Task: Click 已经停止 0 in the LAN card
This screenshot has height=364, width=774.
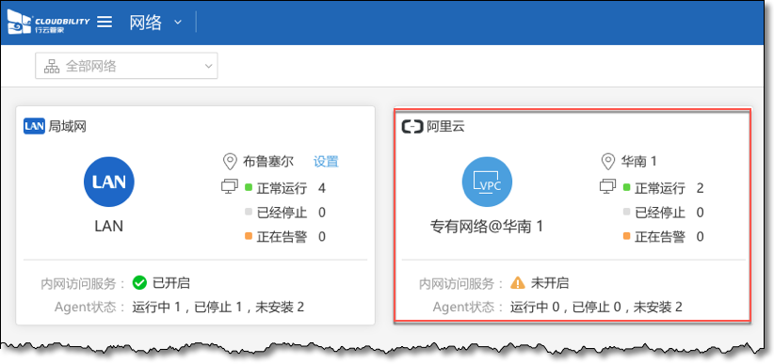Action: point(285,213)
